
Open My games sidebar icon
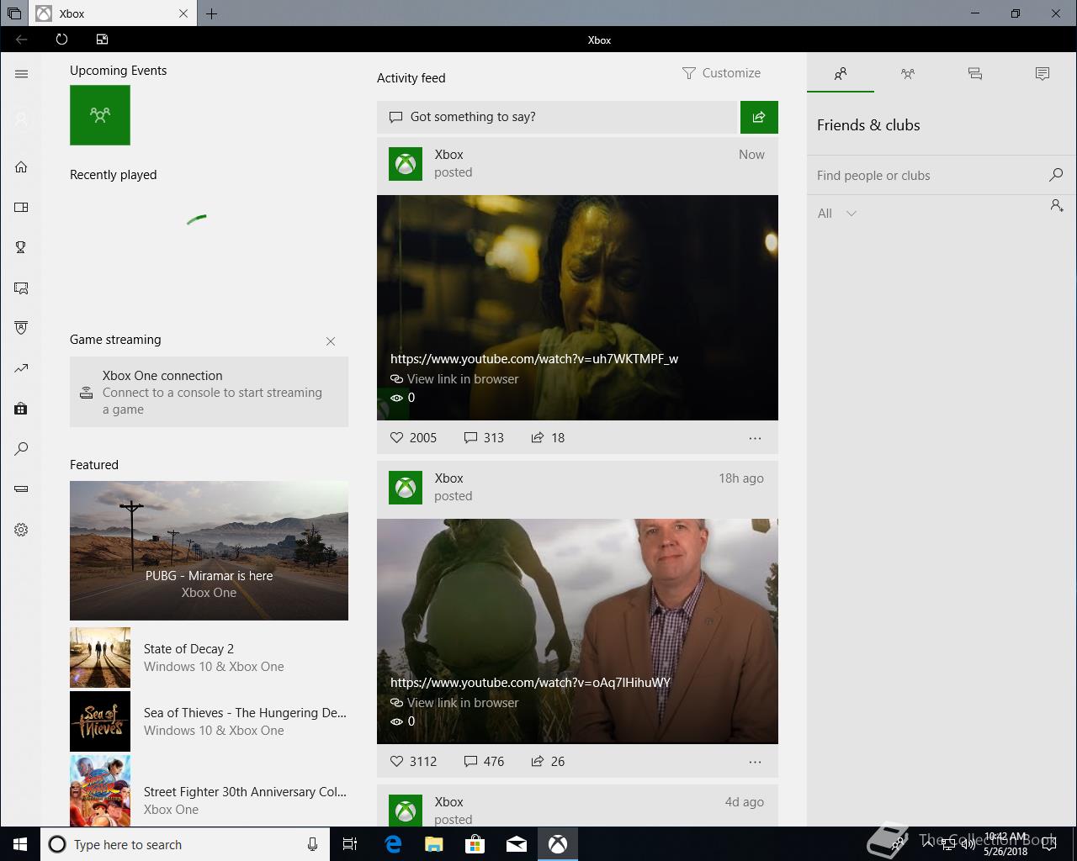21,207
